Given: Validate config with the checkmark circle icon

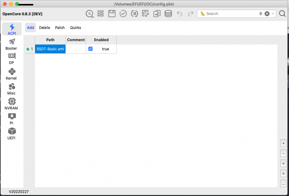Looking at the screenshot, I should coord(123,14).
